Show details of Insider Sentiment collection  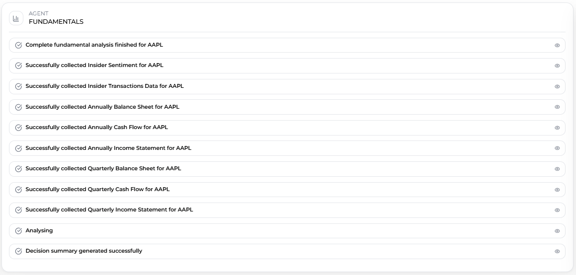(557, 66)
